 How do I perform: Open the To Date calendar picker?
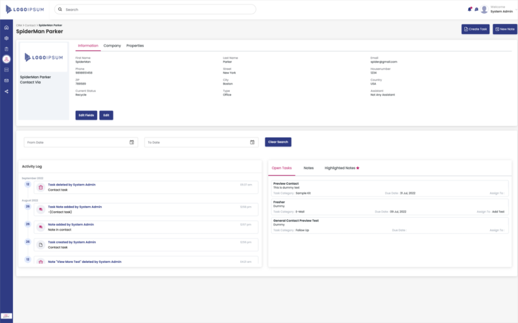point(252,142)
